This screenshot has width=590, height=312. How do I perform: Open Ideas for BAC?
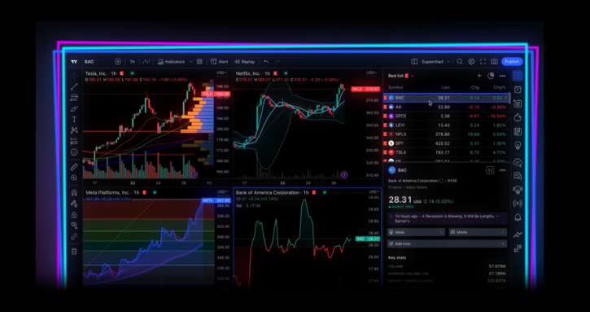(416, 232)
